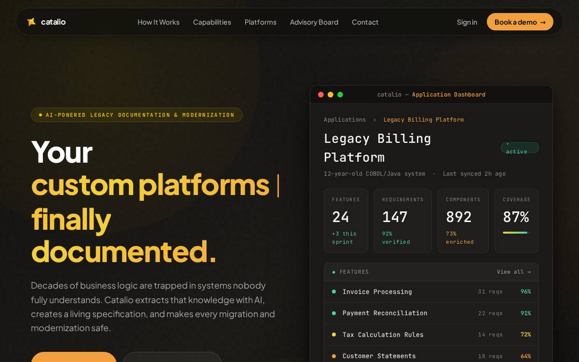Screen dimensions: 579x362
Task: Click the 96% coverage value
Action: (x=526, y=292)
